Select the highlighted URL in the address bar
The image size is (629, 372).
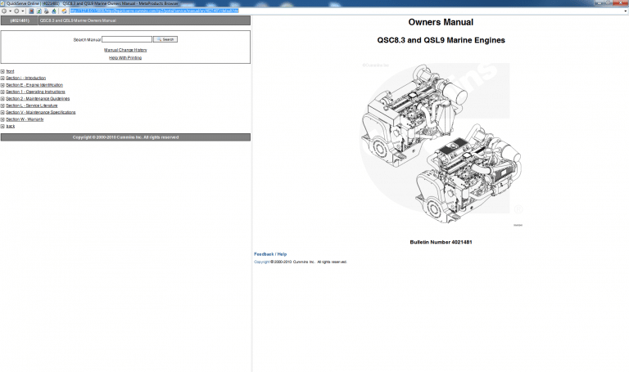pos(155,11)
